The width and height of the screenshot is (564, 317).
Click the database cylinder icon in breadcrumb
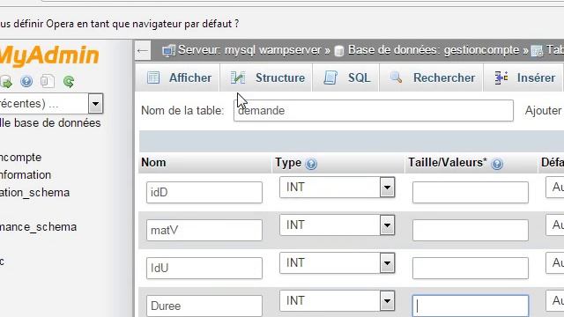point(338,51)
